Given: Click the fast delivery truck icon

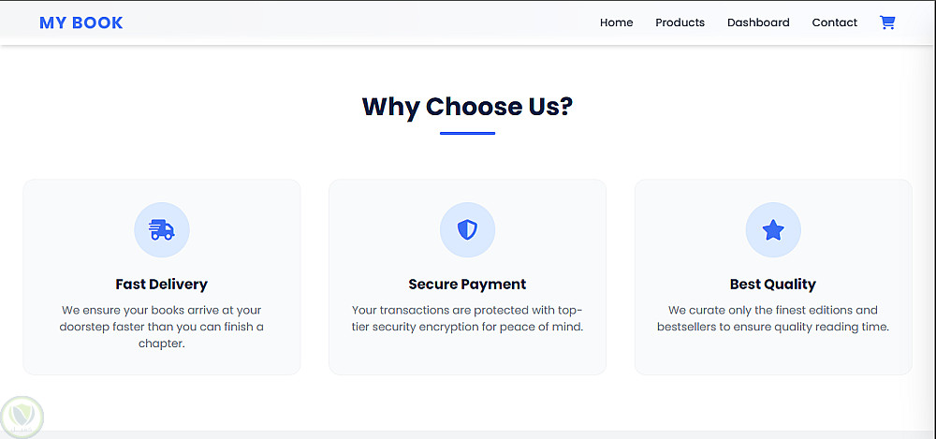Looking at the screenshot, I should point(162,229).
